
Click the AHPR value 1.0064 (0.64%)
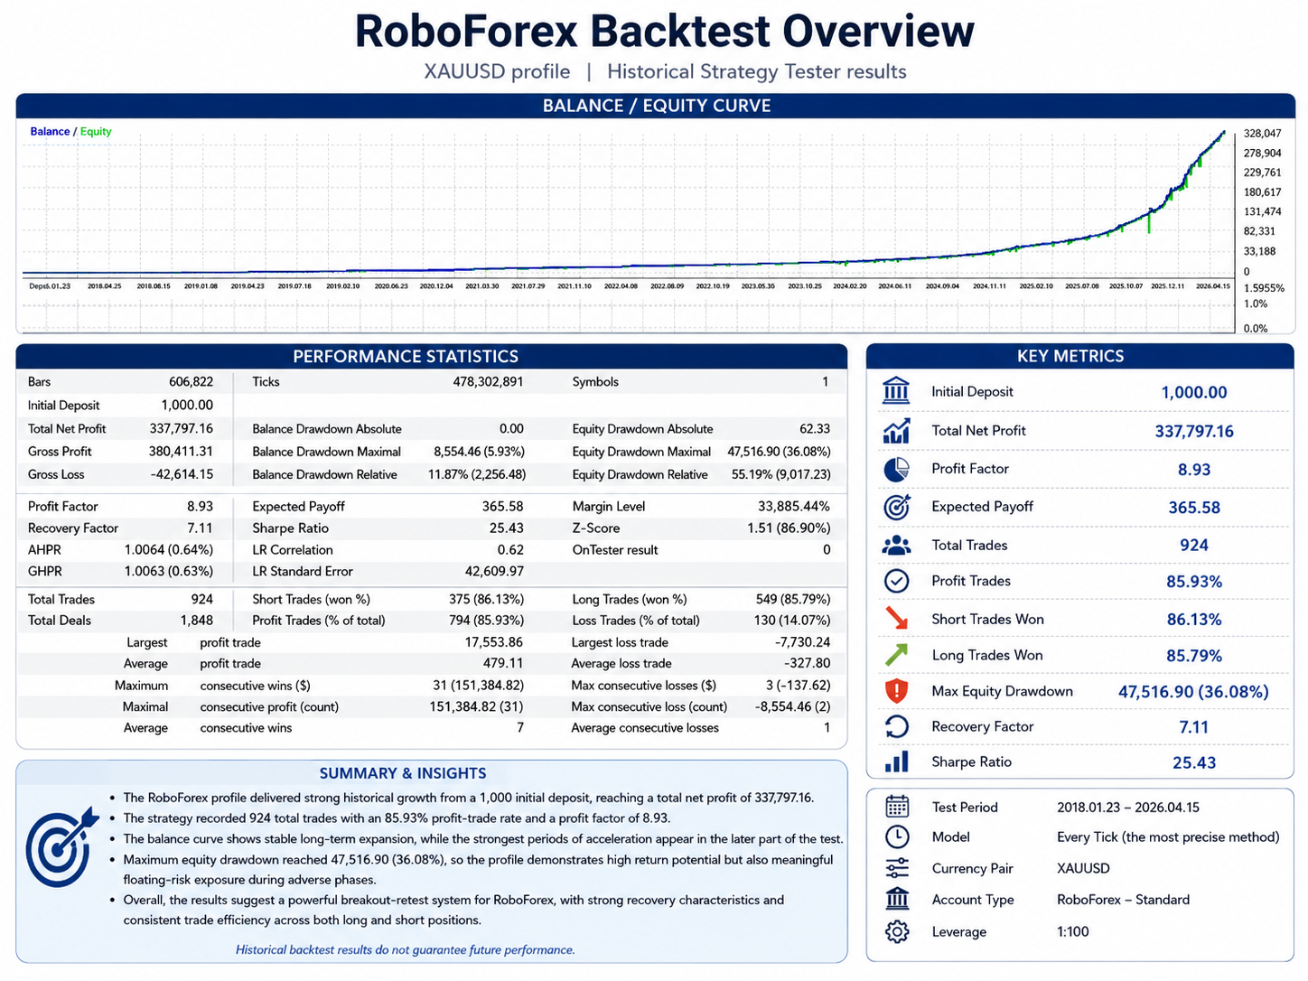pos(169,550)
